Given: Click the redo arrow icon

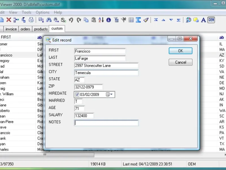Looking at the screenshot, I should (x=79, y=20).
